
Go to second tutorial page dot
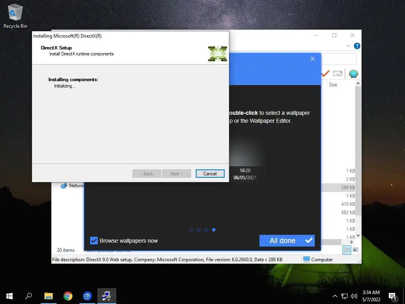[199, 230]
